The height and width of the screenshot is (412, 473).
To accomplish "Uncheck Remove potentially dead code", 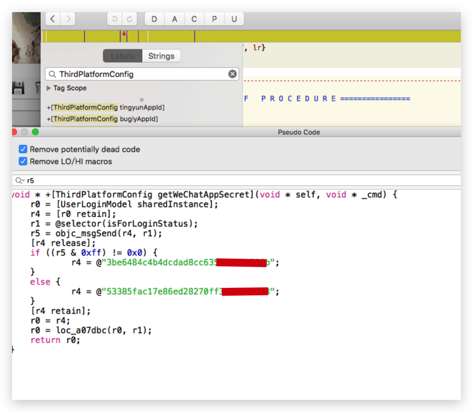I will pos(23,149).
